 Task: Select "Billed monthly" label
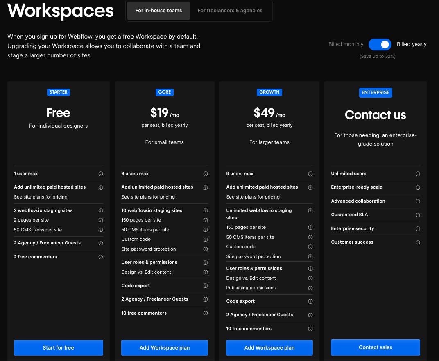point(346,44)
